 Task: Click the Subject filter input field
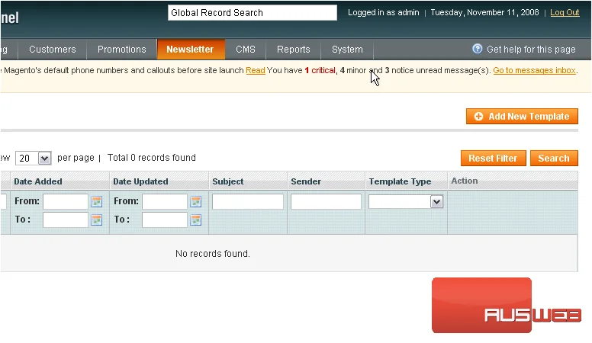click(x=248, y=201)
